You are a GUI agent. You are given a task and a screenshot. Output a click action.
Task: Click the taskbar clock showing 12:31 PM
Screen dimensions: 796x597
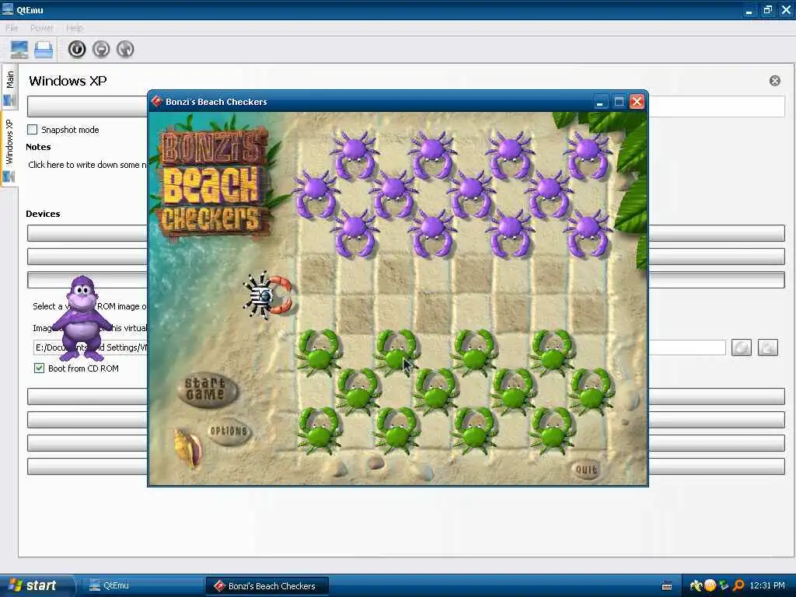[x=766, y=586]
